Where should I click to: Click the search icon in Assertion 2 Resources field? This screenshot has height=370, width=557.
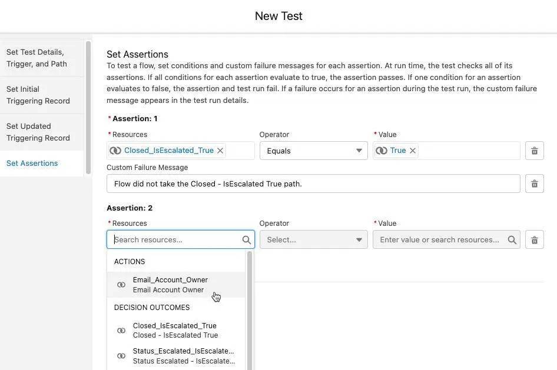tap(246, 239)
